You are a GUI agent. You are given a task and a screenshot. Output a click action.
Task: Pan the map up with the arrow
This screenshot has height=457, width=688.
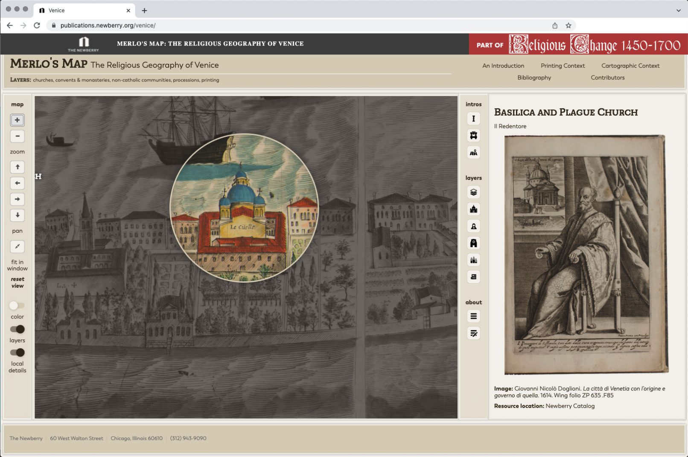(x=17, y=167)
